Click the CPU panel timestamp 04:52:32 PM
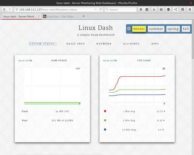This screenshot has height=155, width=194. tap(110, 61)
